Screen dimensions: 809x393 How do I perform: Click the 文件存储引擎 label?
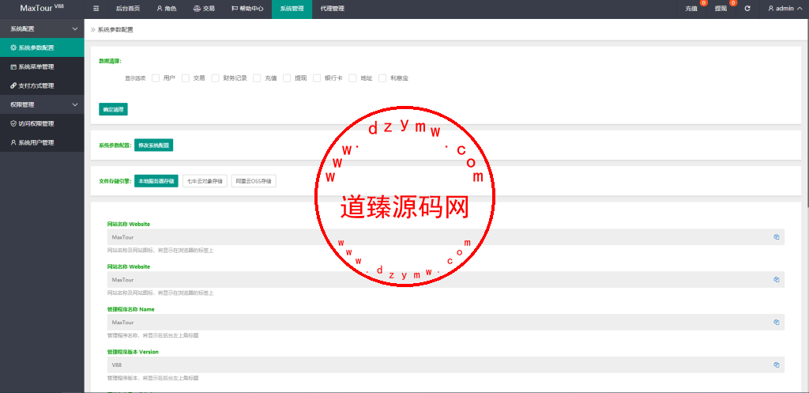[115, 181]
